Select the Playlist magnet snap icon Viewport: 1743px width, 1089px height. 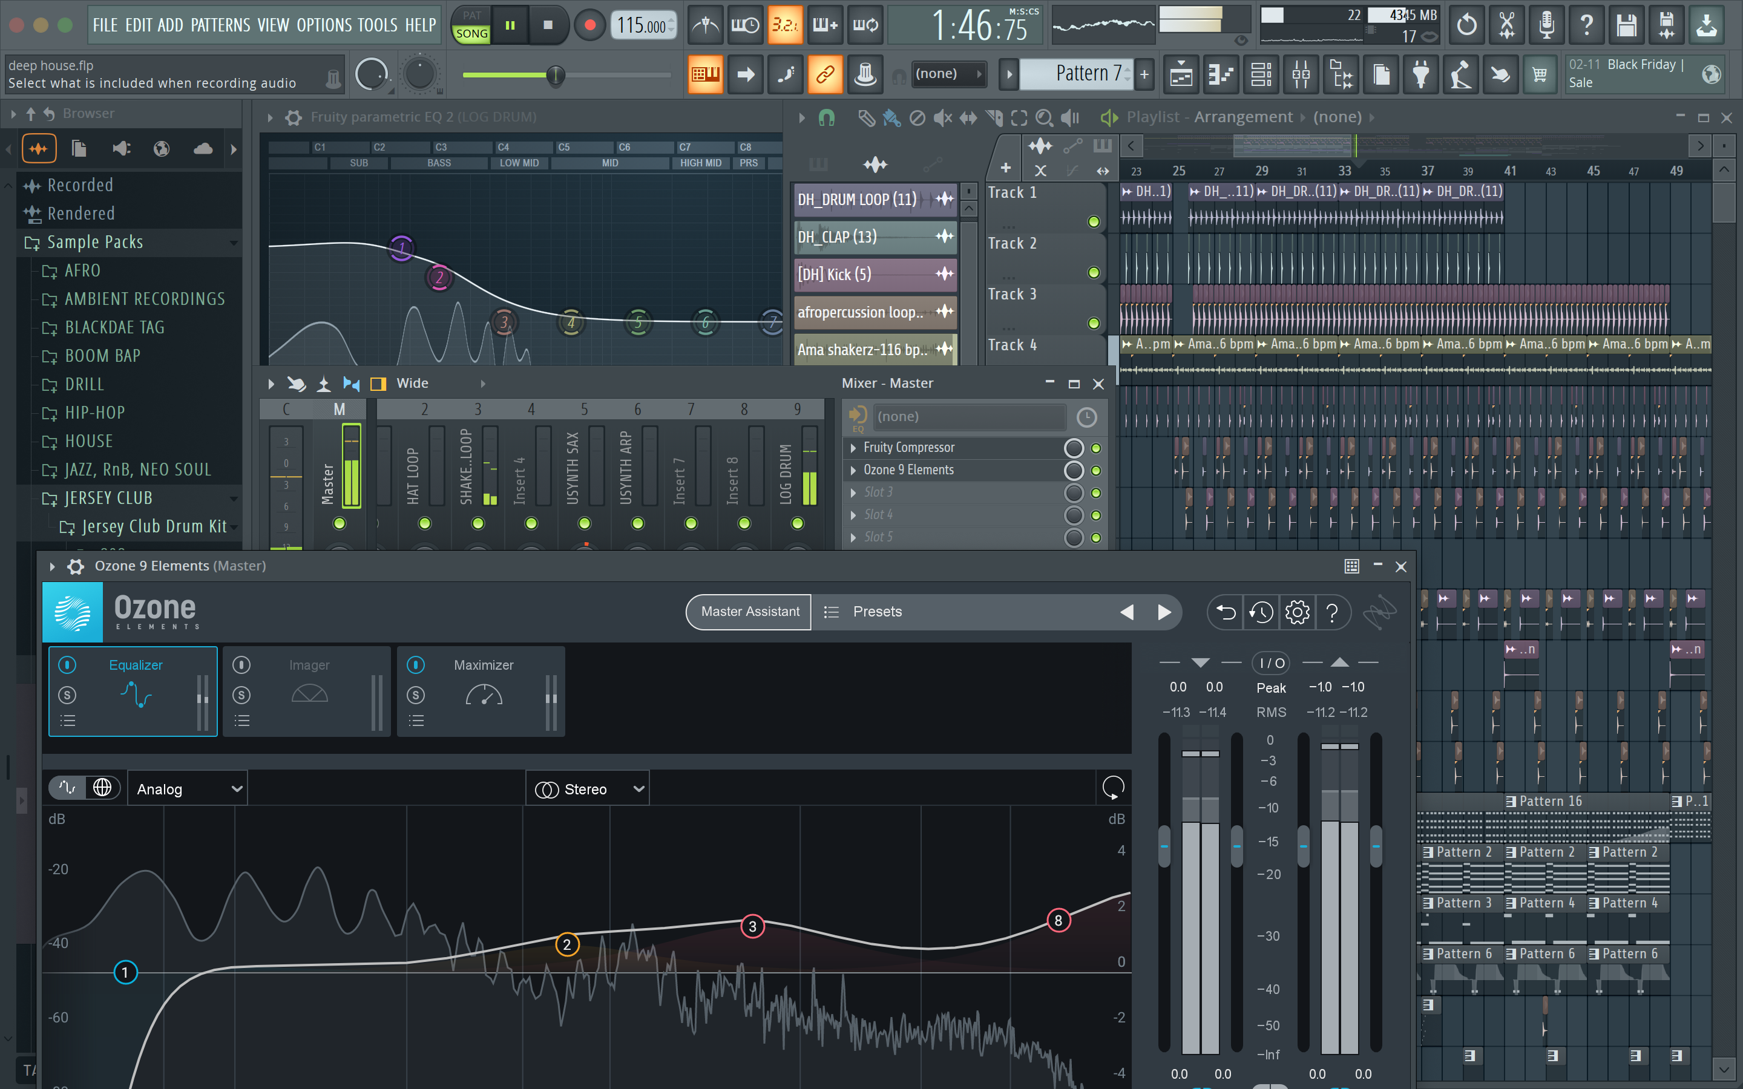[x=827, y=117]
